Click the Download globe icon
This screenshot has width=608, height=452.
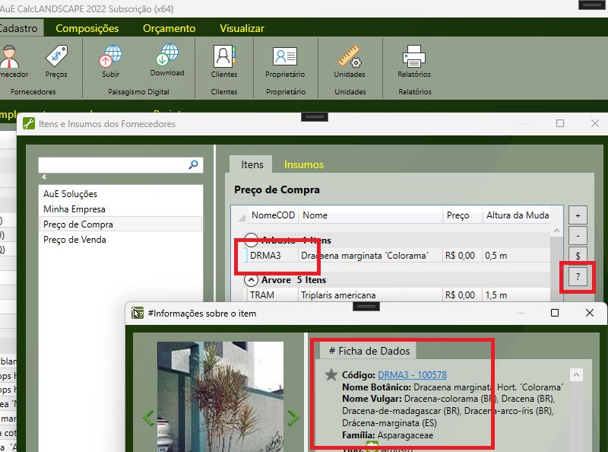click(166, 56)
